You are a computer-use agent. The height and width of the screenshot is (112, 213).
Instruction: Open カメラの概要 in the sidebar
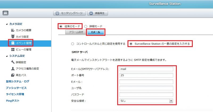coord(23,30)
